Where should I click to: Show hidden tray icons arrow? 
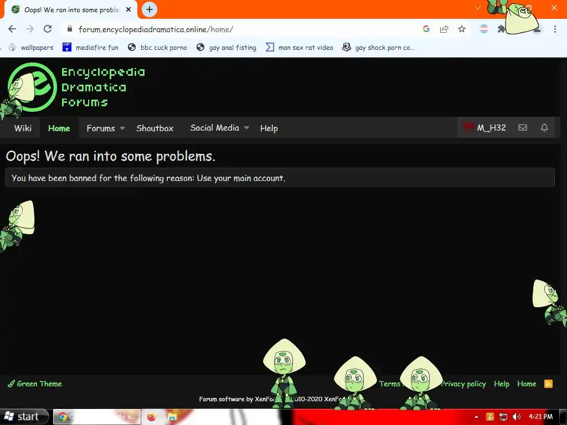tap(477, 417)
